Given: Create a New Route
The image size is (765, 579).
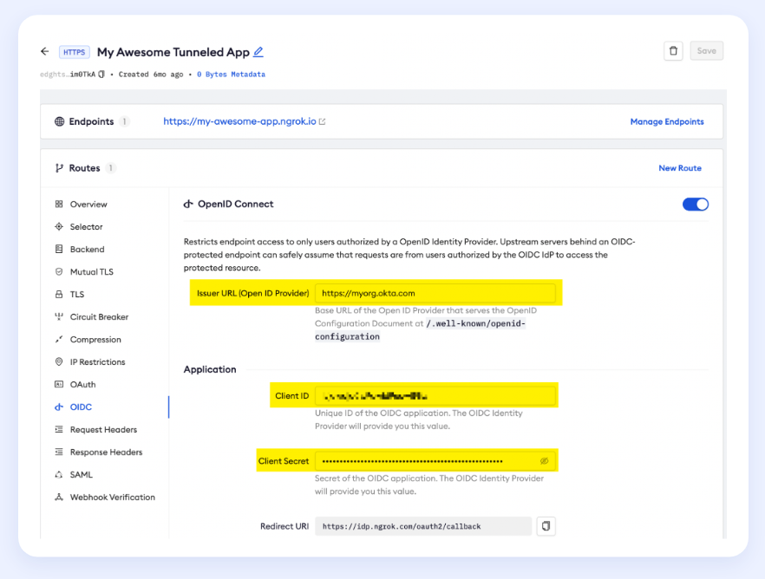Looking at the screenshot, I should (x=680, y=168).
